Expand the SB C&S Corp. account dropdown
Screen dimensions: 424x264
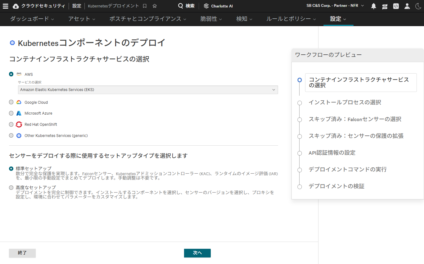click(x=335, y=6)
